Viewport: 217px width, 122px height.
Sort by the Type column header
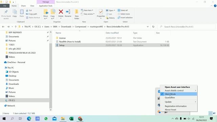[x=135, y=33]
